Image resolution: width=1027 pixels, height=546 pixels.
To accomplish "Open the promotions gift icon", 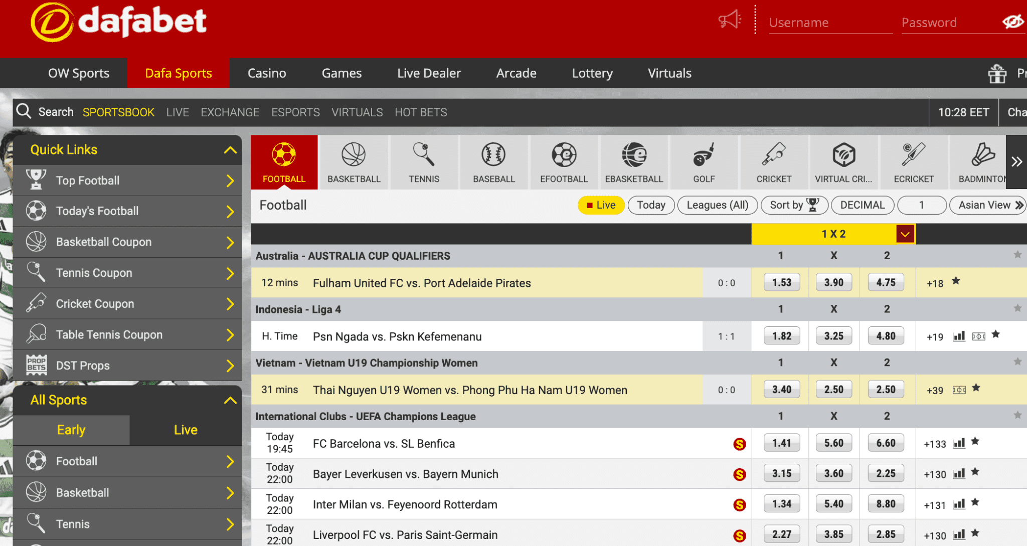I will pos(997,74).
